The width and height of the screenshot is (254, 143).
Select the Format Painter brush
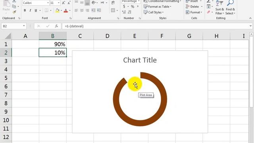pyautogui.click(x=14, y=12)
